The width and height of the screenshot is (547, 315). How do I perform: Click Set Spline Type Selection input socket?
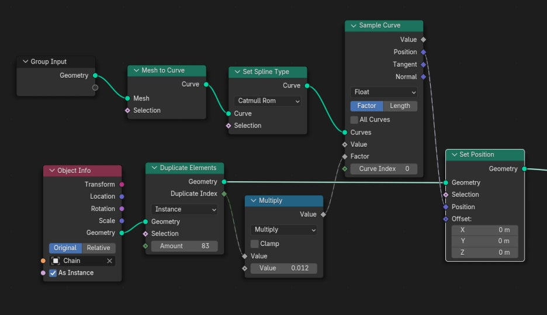click(229, 126)
